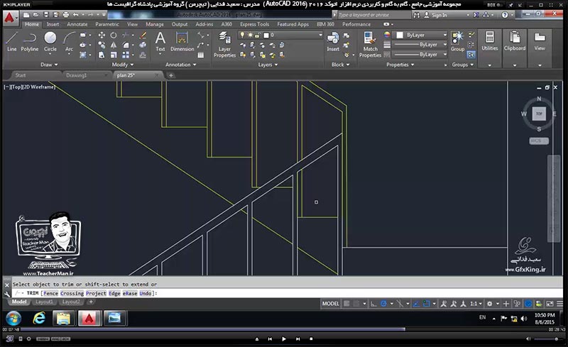Switch to the Insert ribbon tab
Image resolution: width=568 pixels, height=347 pixels.
click(53, 24)
